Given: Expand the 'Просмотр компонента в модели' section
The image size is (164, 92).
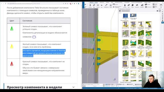Looking at the screenshot, I should [x=74, y=87].
